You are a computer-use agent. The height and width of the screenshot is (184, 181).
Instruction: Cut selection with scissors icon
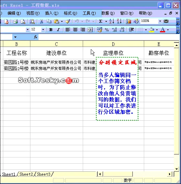[41, 21]
